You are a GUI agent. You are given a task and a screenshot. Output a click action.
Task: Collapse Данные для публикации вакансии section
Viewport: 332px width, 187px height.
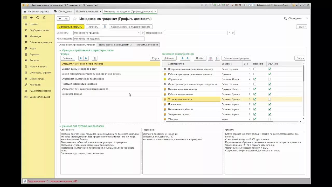tap(60, 126)
